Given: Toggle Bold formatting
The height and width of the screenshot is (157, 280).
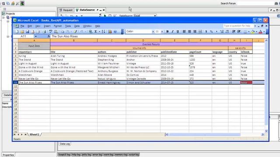Looking at the screenshot, I should (x=167, y=31).
